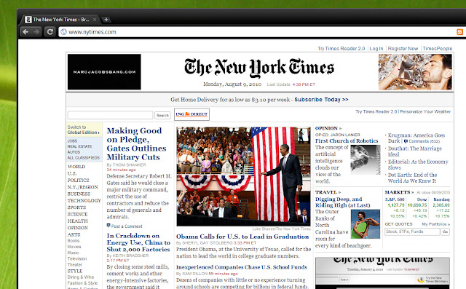
Task: Open Digging Deep, and Riding High travel story
Action: pyautogui.click(x=343, y=202)
